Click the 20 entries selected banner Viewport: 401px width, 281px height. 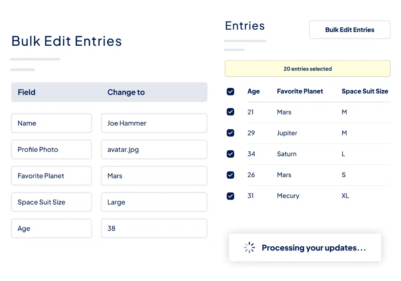pos(308,69)
